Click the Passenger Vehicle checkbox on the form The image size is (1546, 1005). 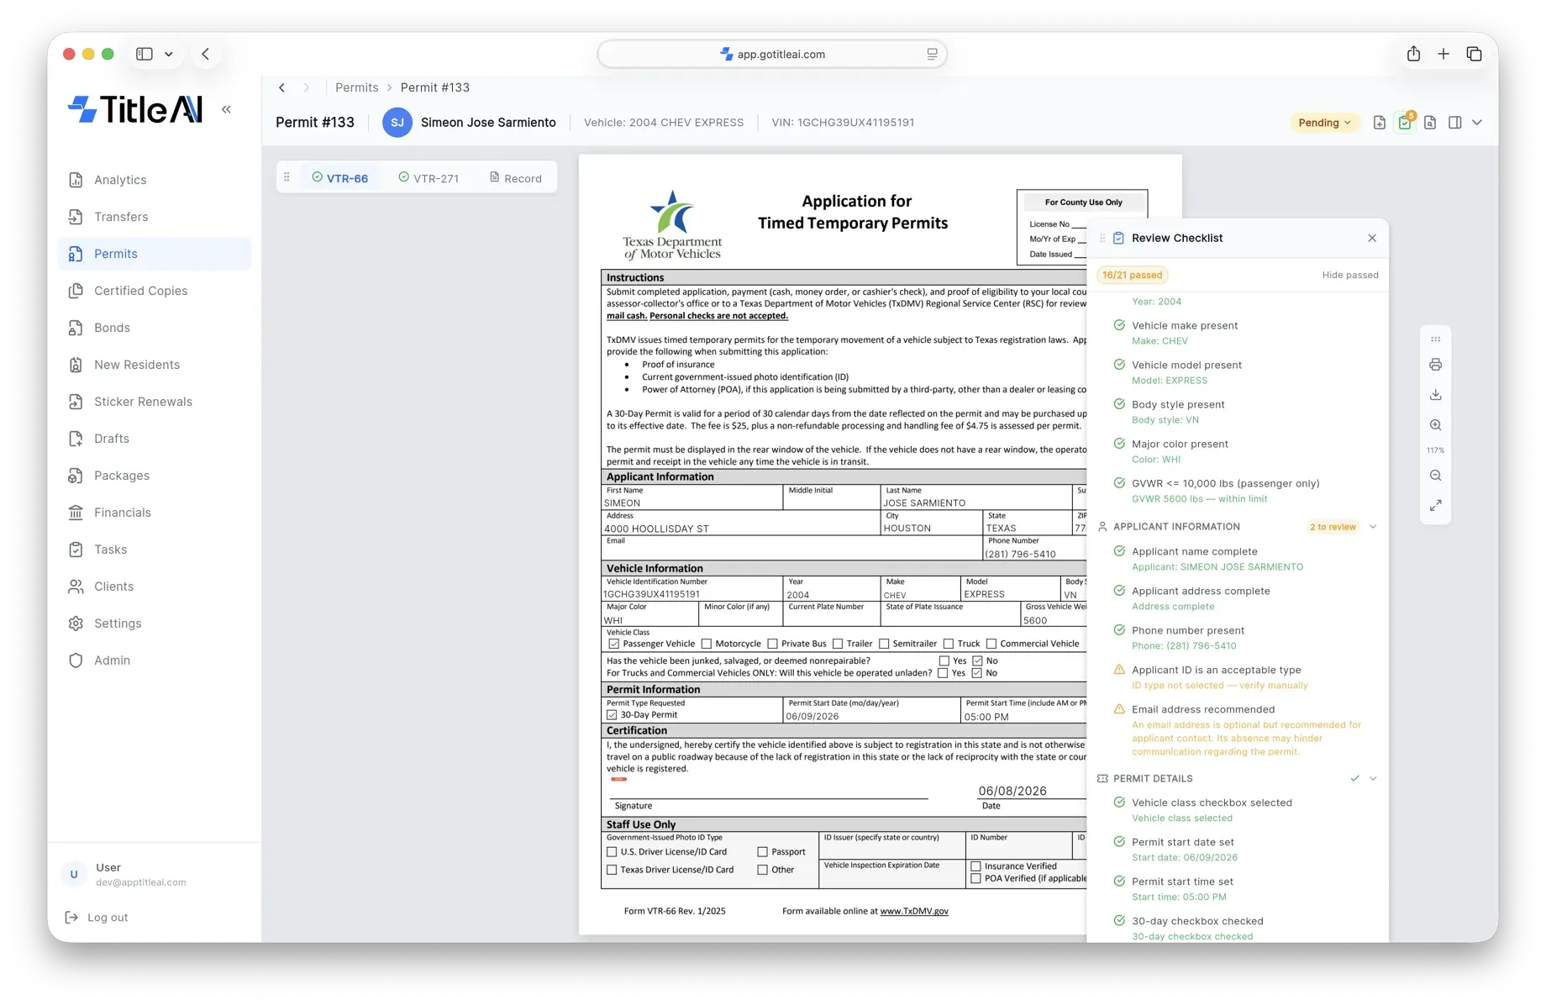point(613,645)
